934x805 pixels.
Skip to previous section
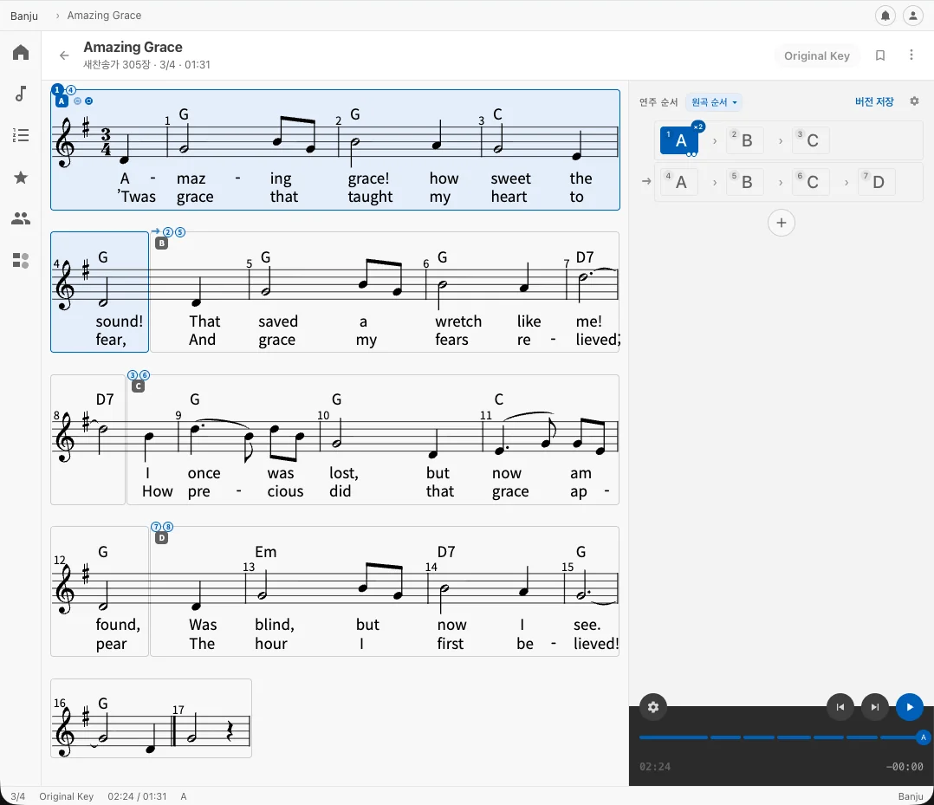click(840, 707)
